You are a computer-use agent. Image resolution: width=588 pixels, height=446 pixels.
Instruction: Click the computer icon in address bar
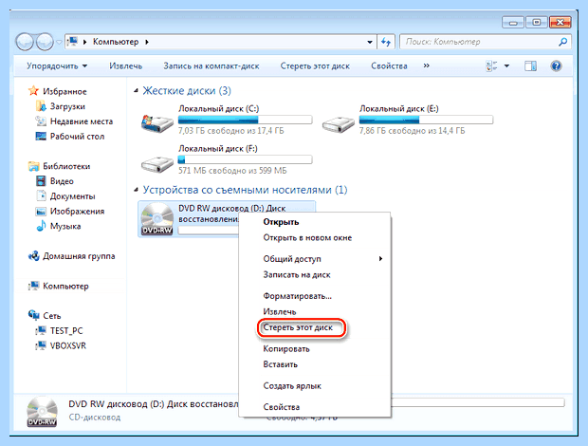(x=73, y=41)
